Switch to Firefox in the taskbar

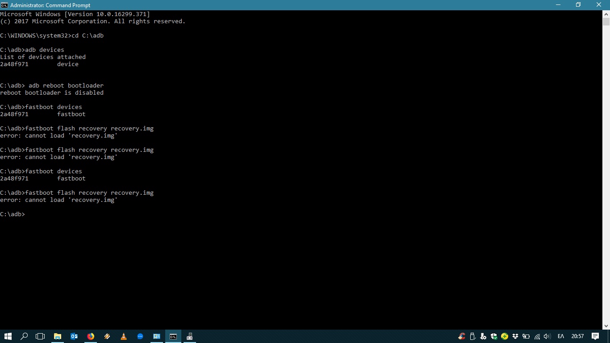[91, 336]
